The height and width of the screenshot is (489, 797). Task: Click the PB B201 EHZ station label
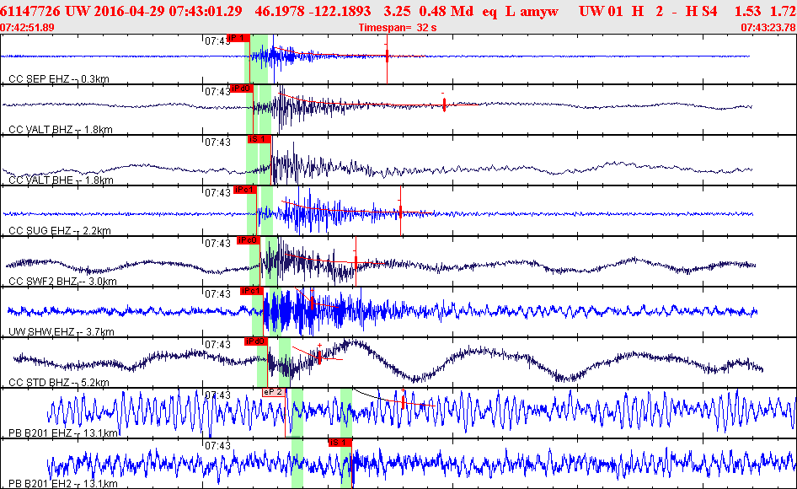pyautogui.click(x=63, y=433)
